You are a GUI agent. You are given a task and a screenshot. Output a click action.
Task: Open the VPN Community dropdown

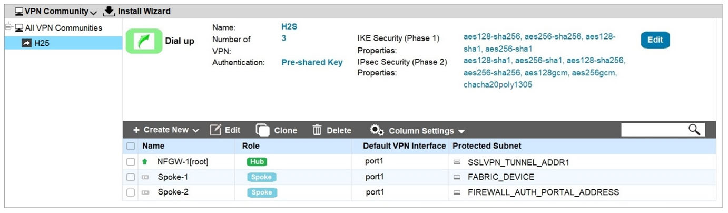tap(56, 11)
